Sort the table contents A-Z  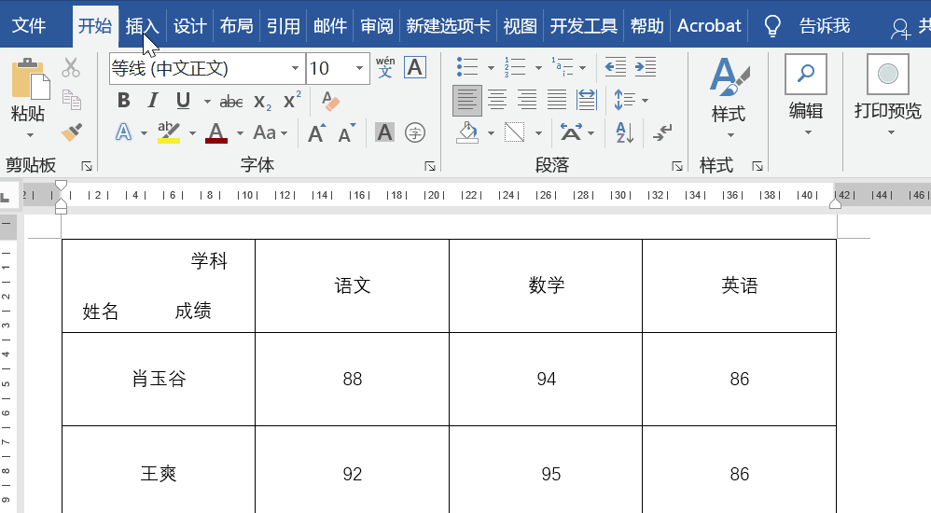tap(624, 132)
